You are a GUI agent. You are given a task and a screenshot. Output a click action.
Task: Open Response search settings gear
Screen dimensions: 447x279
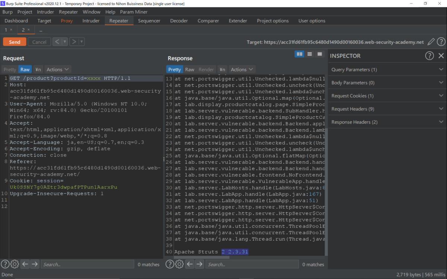179,264
